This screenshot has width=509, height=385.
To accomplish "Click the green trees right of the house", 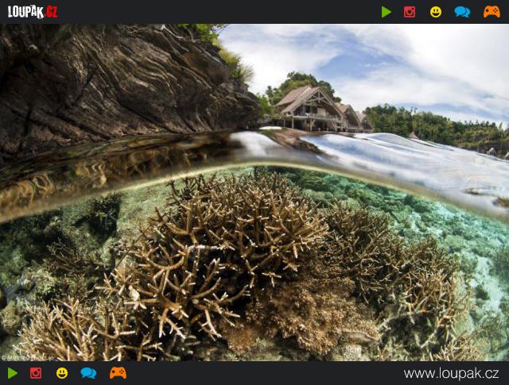I will 429,125.
